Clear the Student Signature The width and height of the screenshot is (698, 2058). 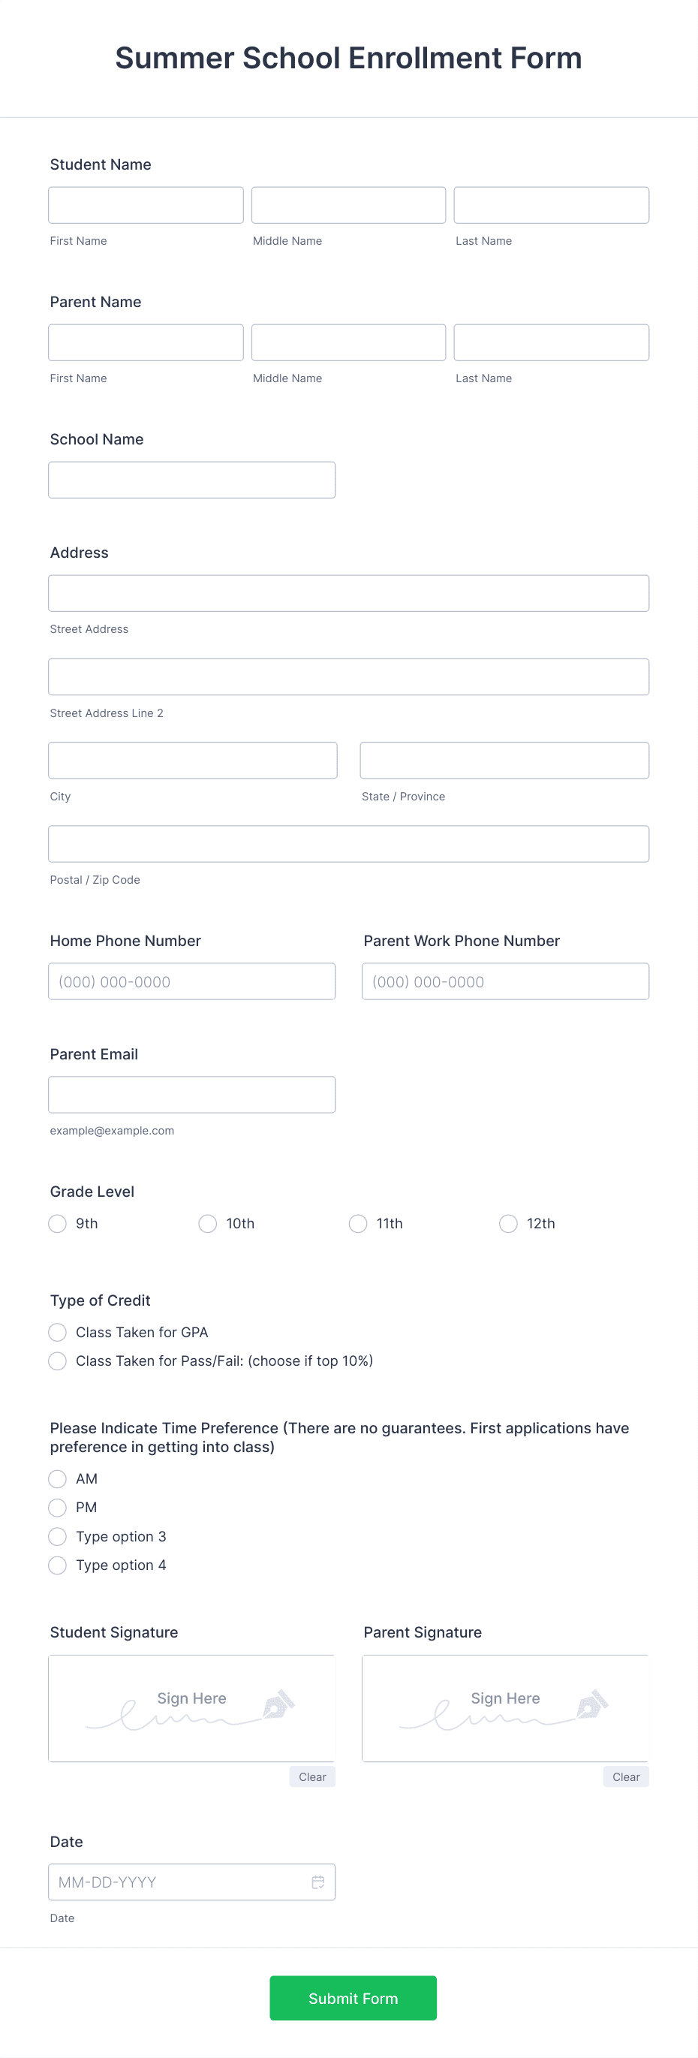(x=312, y=1776)
